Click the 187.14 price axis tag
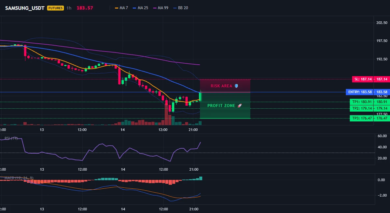The image size is (390, 213). [x=382, y=79]
